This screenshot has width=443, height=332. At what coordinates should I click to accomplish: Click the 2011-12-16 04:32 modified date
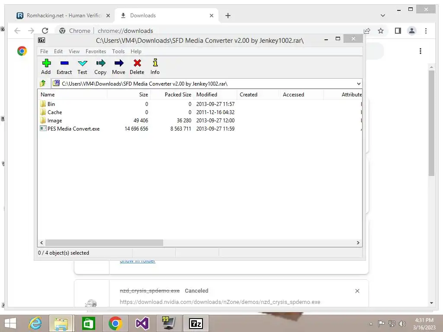215,112
